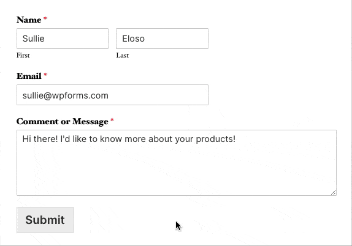Focus the Last name field containing Eloso
The height and width of the screenshot is (246, 352).
(x=162, y=39)
